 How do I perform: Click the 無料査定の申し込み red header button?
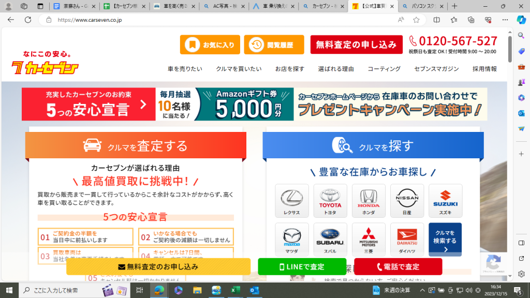[x=356, y=45]
